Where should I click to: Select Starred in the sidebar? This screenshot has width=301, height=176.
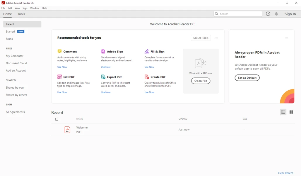[x=10, y=32]
